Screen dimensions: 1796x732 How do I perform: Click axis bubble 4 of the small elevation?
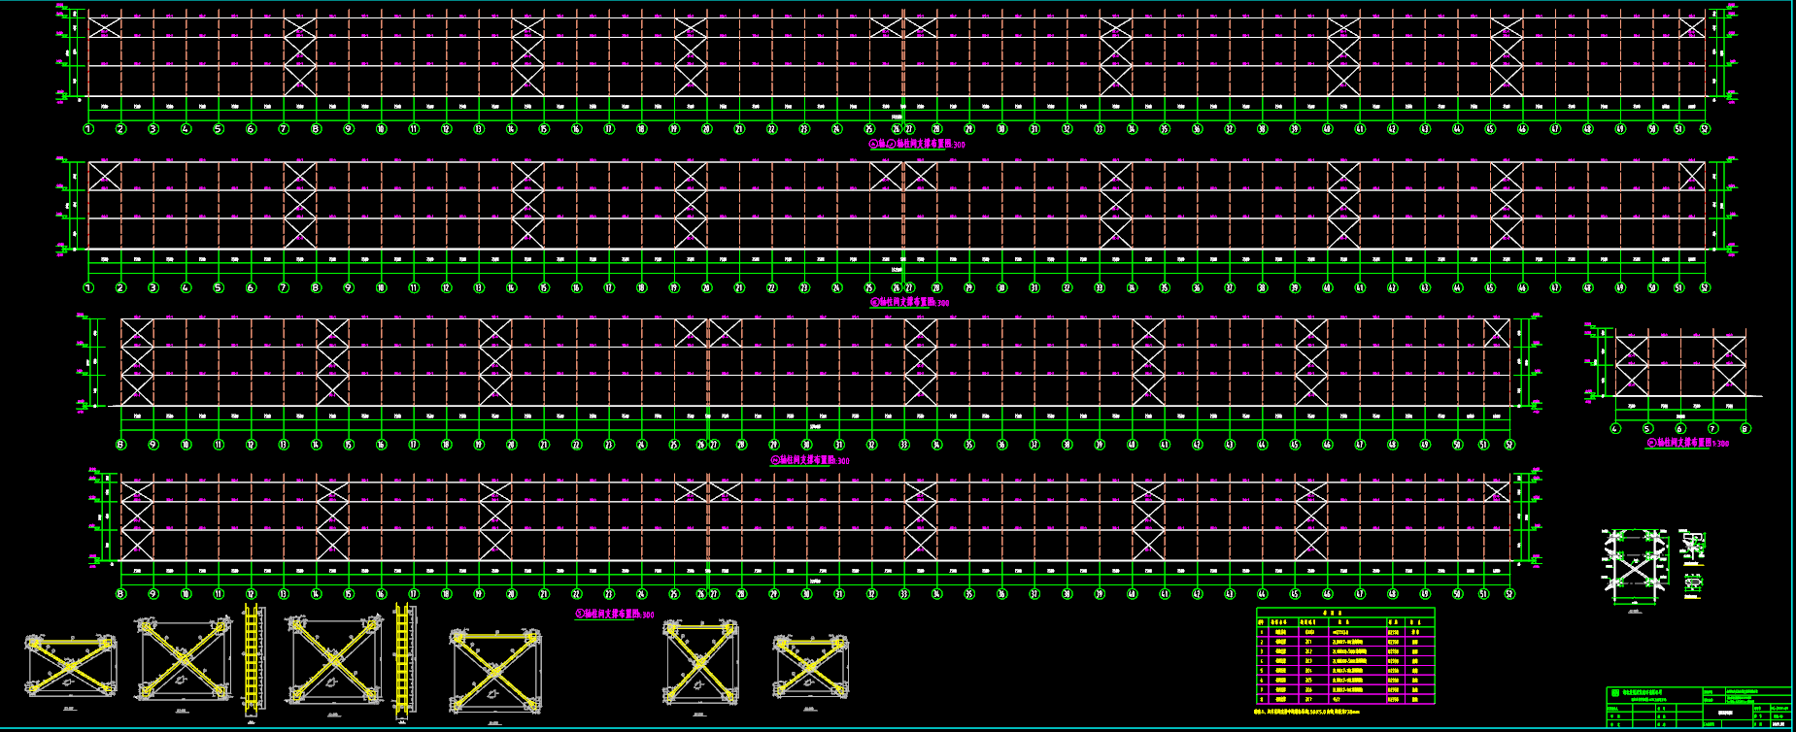1616,428
